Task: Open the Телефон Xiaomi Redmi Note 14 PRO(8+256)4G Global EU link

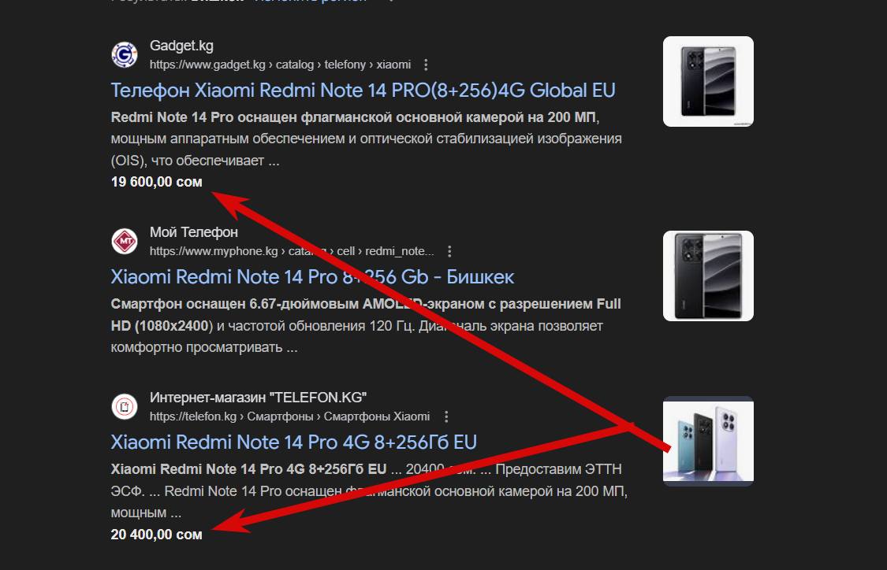Action: click(363, 91)
